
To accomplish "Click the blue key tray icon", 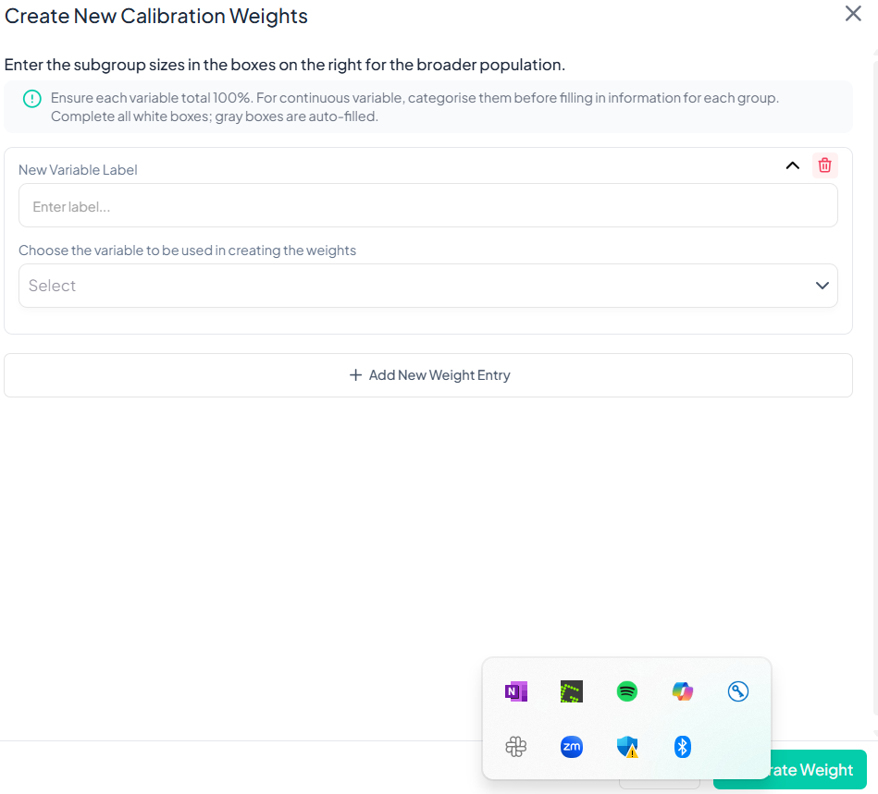I will [737, 691].
